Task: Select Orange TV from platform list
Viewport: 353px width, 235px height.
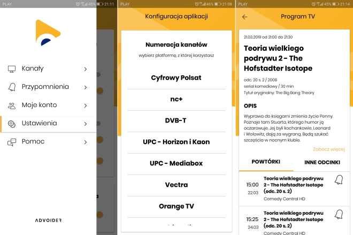Action: [176, 206]
